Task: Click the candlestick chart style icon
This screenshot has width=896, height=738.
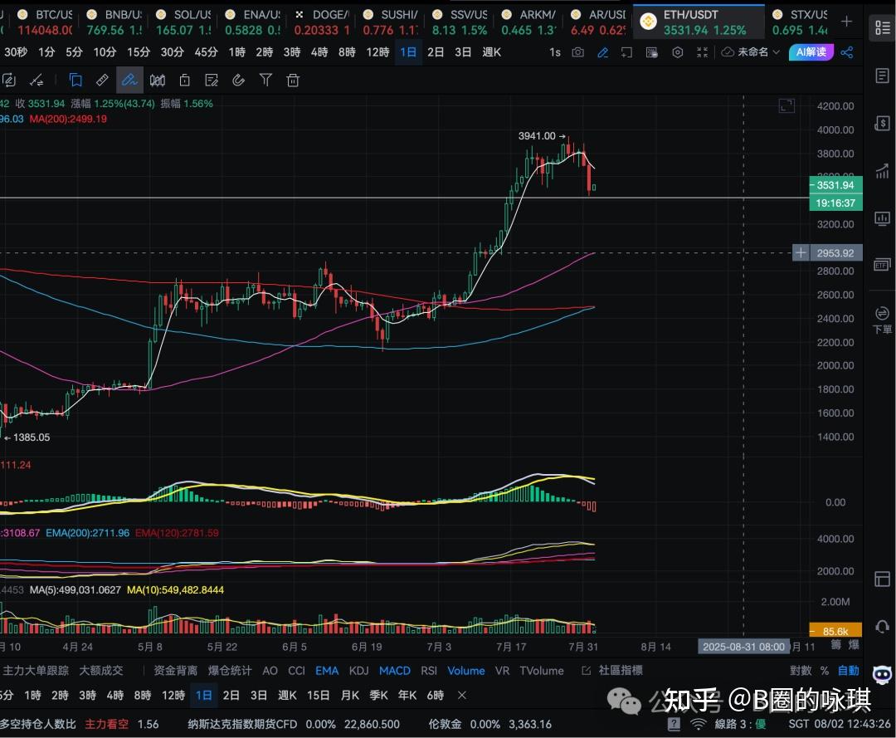Action: 157,80
